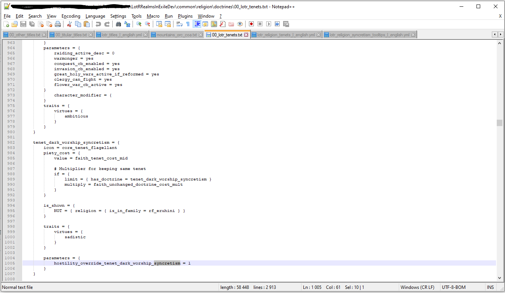Open the File menu

pos(7,16)
